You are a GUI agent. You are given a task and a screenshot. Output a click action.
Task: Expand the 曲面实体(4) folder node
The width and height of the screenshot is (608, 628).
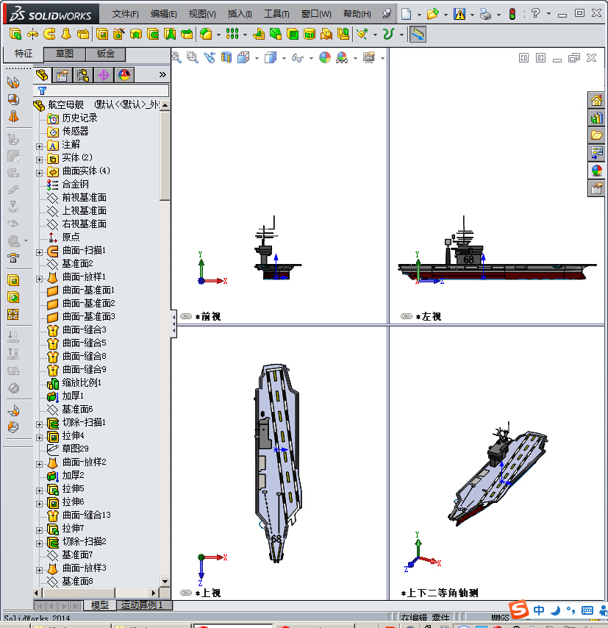(x=39, y=173)
